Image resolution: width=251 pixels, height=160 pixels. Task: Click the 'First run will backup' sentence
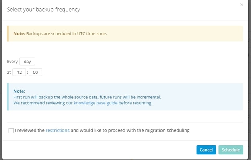pyautogui.click(x=87, y=97)
